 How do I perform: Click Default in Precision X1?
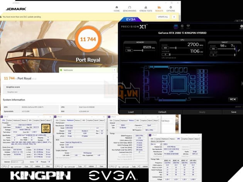coord(162,112)
